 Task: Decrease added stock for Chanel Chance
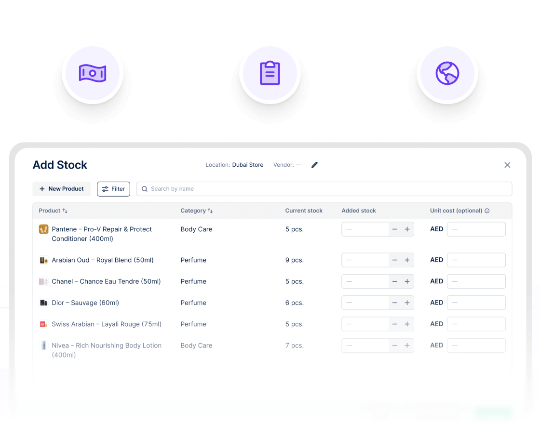click(x=395, y=281)
